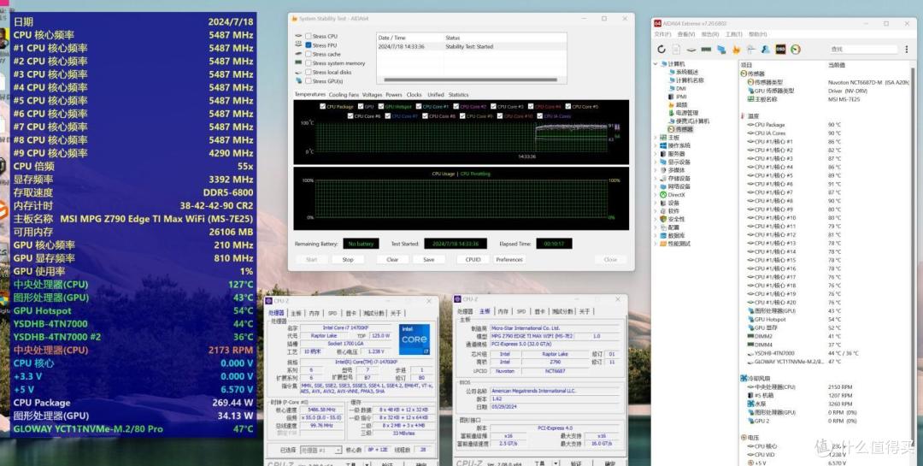Select the 系统概述 item in AIDA64 tree
Viewport: 923px width, 466px height.
pyautogui.click(x=683, y=72)
